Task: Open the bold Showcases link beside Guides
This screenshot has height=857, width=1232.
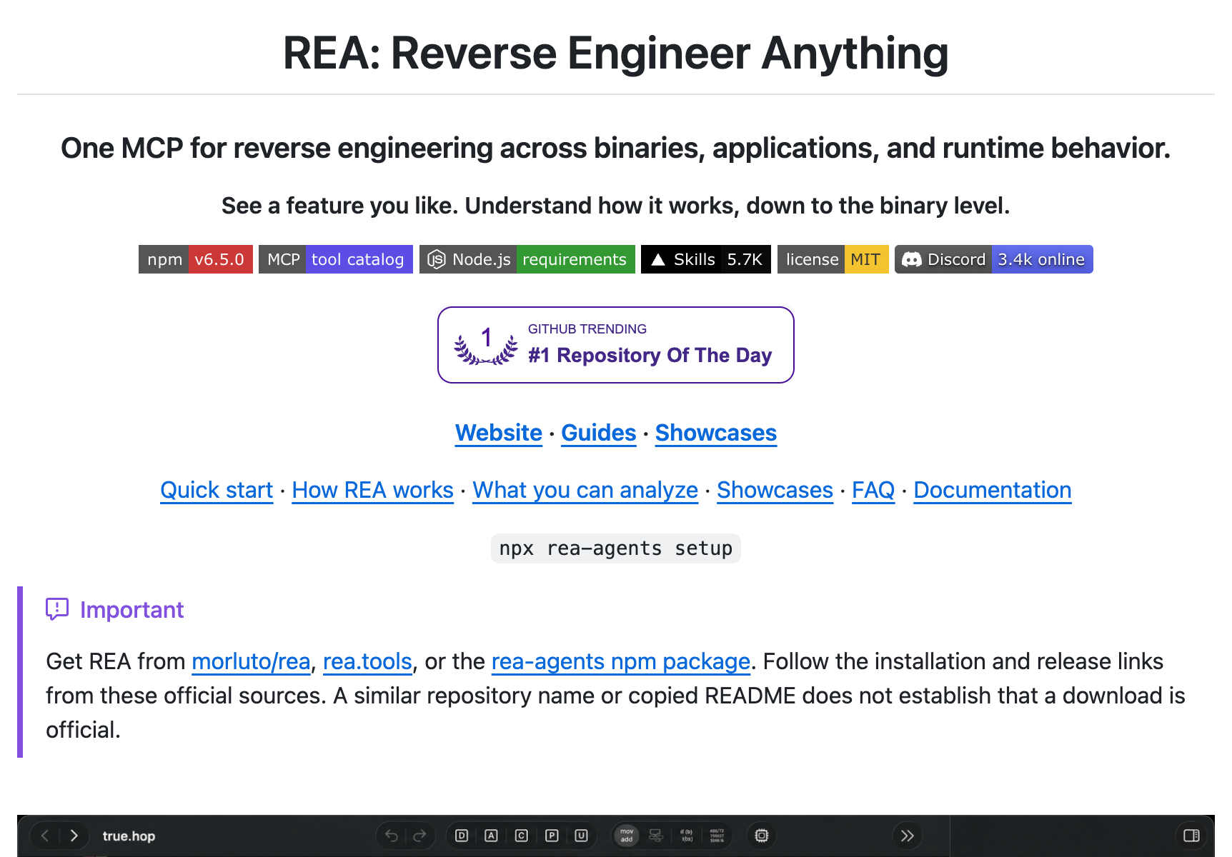Action: [716, 433]
